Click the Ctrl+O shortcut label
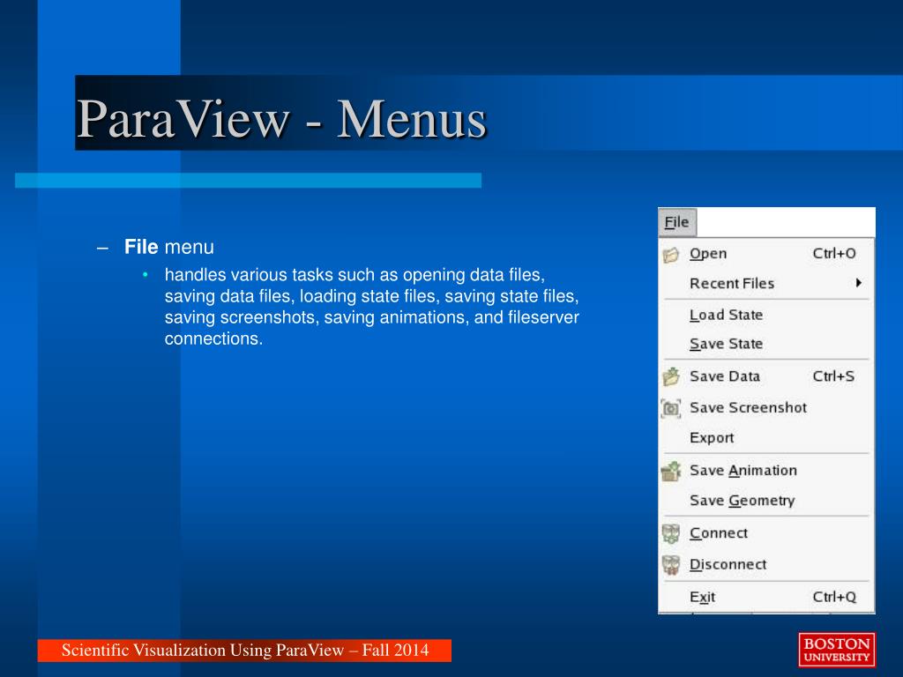The width and height of the screenshot is (903, 677). 834,254
